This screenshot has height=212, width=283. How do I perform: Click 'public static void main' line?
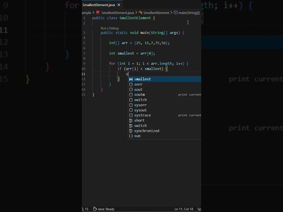click(142, 33)
